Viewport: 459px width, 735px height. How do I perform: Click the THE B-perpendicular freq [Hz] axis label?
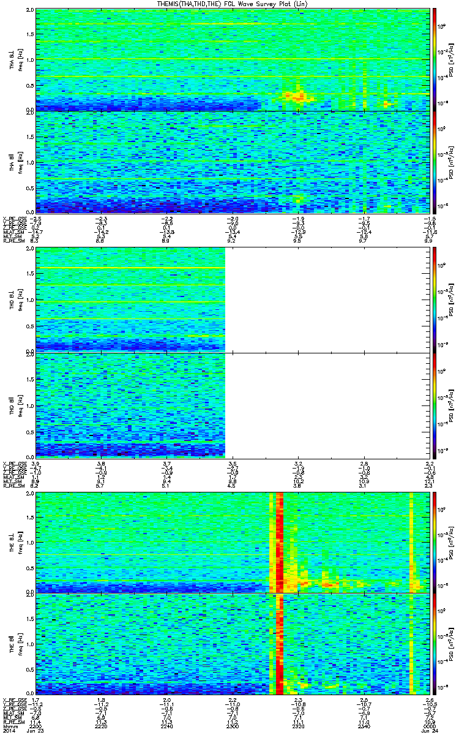20,541
